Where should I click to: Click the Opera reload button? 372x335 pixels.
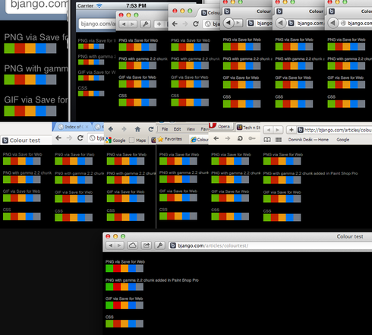point(240,138)
